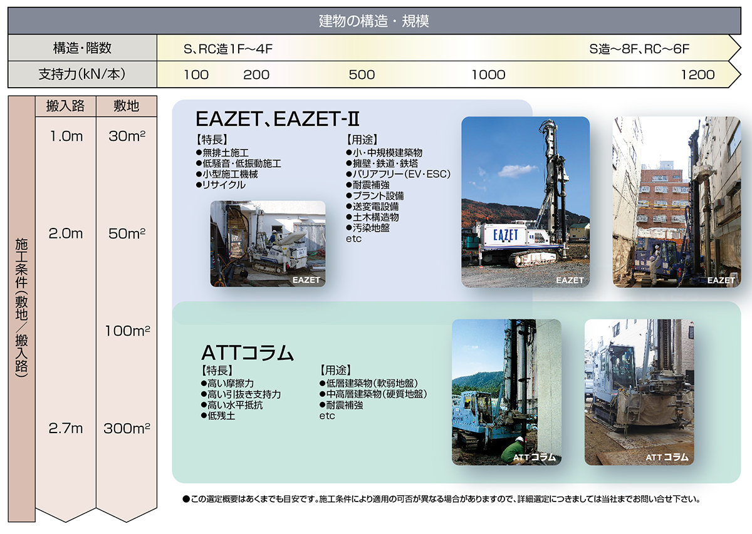Click the 小型施工機械 bullet
Image resolution: width=752 pixels, height=534 pixels.
(227, 174)
